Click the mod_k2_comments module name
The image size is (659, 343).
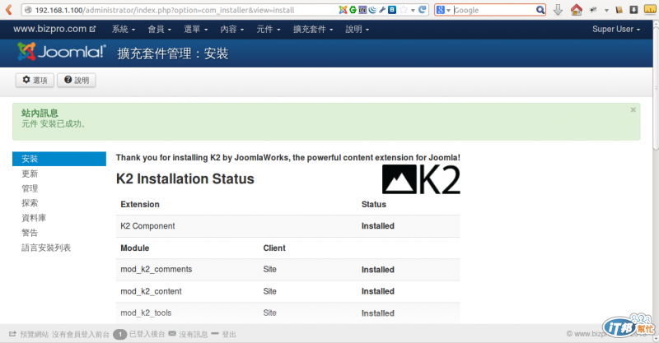click(x=157, y=269)
